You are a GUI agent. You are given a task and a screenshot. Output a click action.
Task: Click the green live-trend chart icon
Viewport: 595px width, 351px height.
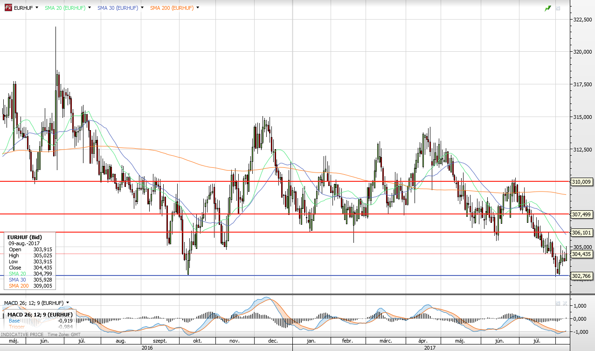click(x=548, y=8)
